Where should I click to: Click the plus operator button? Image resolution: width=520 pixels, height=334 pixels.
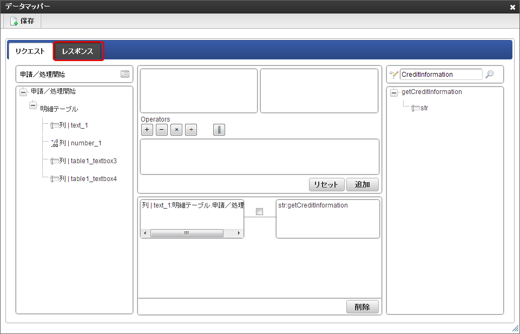(x=147, y=130)
